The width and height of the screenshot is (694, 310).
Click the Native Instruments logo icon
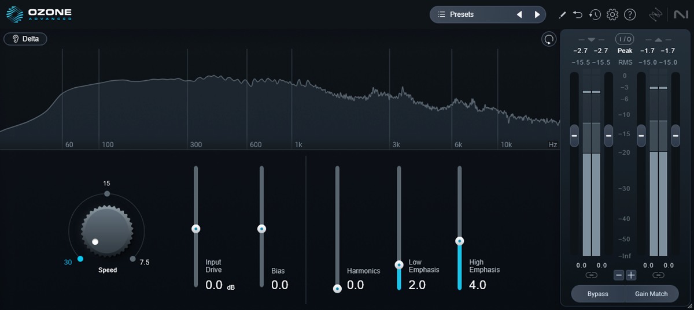[678, 14]
